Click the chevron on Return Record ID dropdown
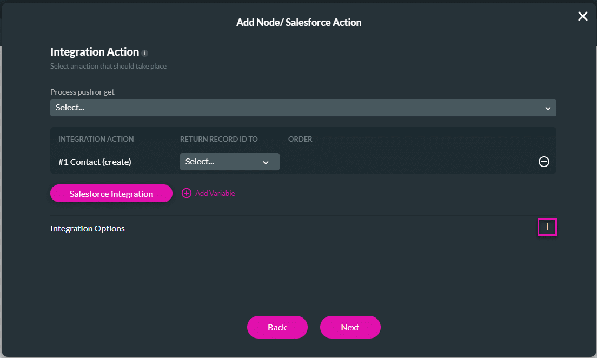The width and height of the screenshot is (597, 358). coord(266,161)
